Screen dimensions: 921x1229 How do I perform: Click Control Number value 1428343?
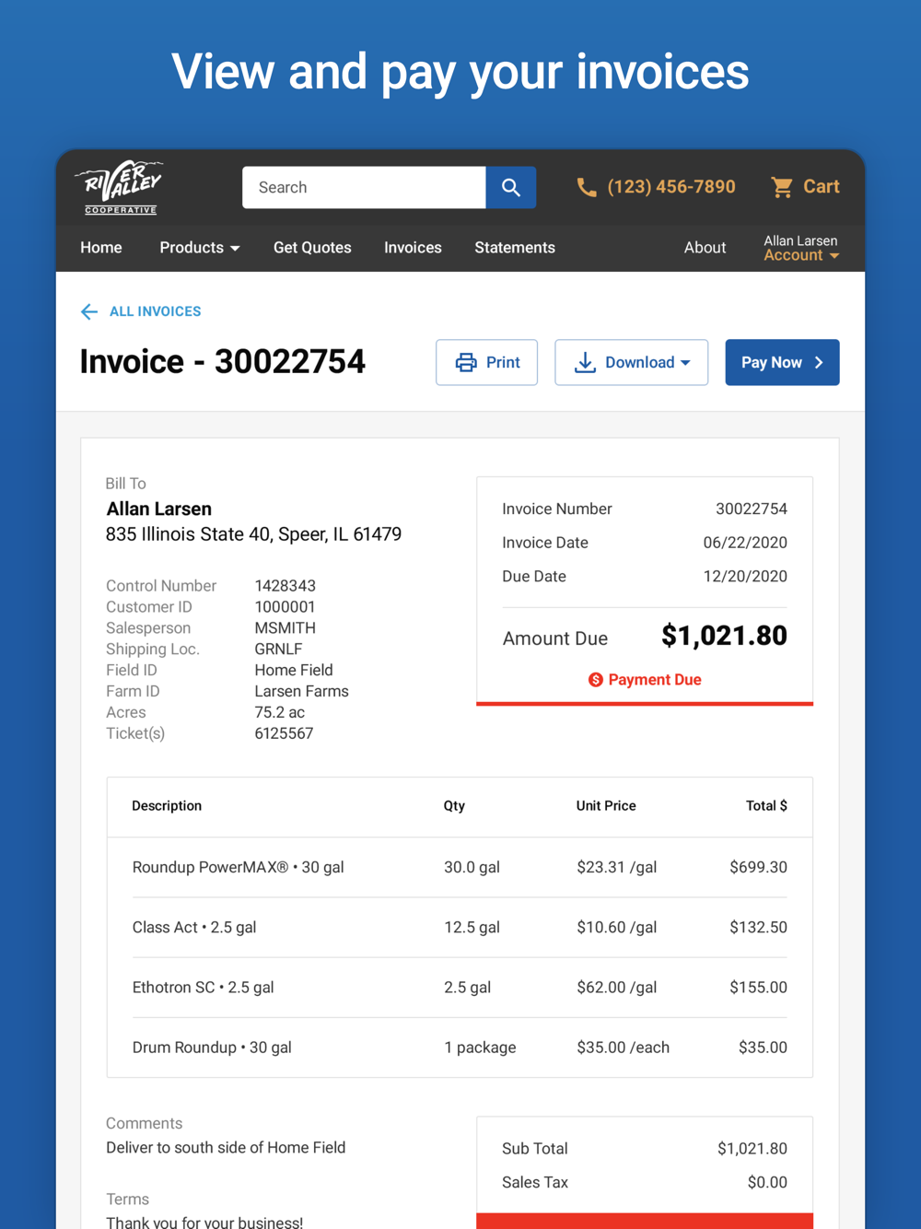tap(285, 586)
